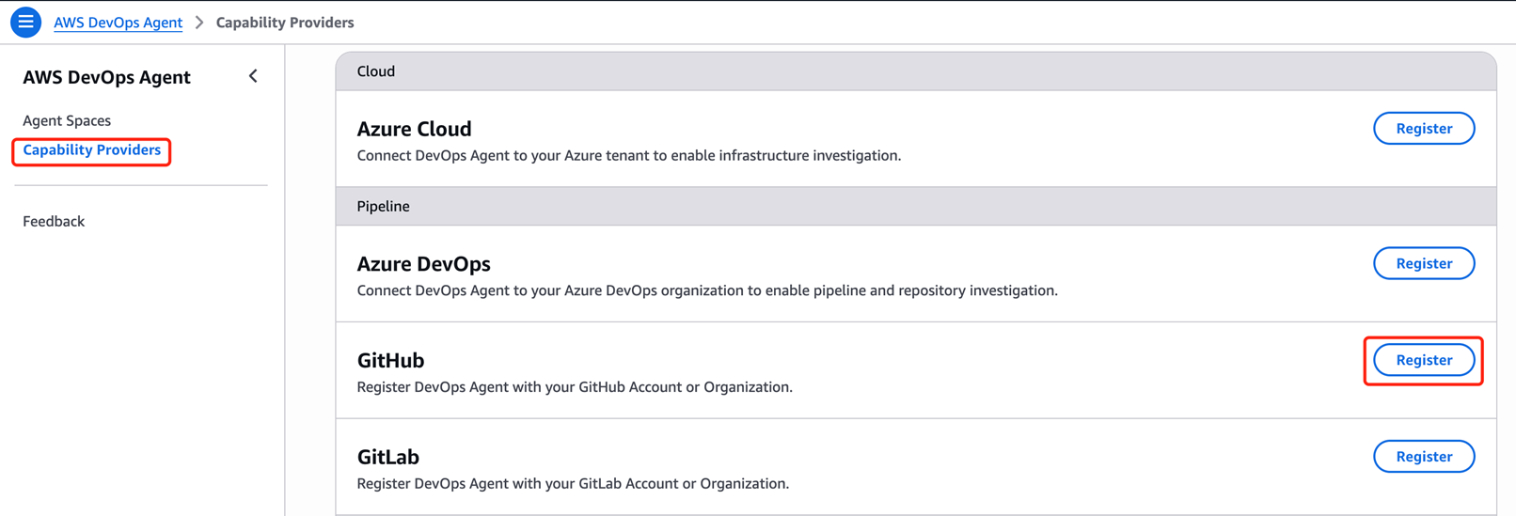This screenshot has height=516, width=1516.
Task: Register the GitHub provider
Action: point(1423,360)
